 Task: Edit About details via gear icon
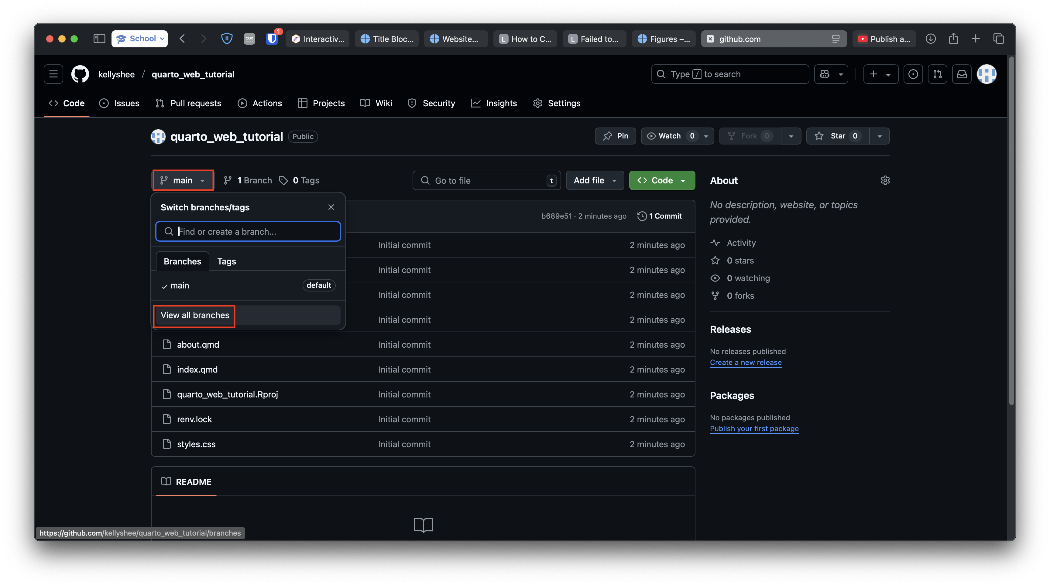pos(885,180)
